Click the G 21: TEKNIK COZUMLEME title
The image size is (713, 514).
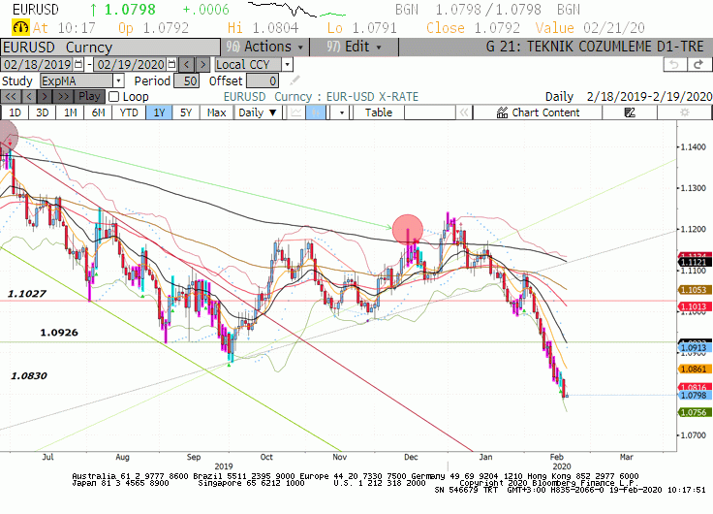coord(595,47)
